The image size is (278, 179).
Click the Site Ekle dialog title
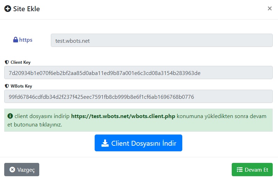tap(26, 9)
